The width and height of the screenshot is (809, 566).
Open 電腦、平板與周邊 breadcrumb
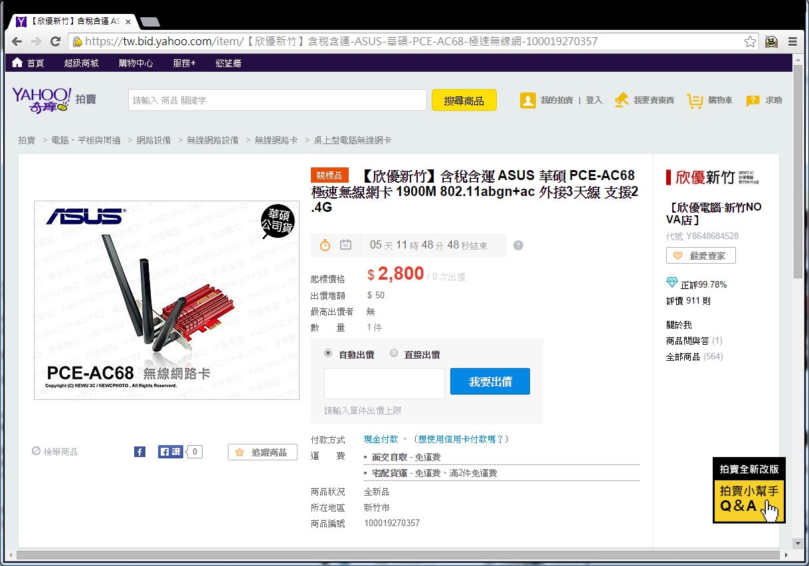86,140
